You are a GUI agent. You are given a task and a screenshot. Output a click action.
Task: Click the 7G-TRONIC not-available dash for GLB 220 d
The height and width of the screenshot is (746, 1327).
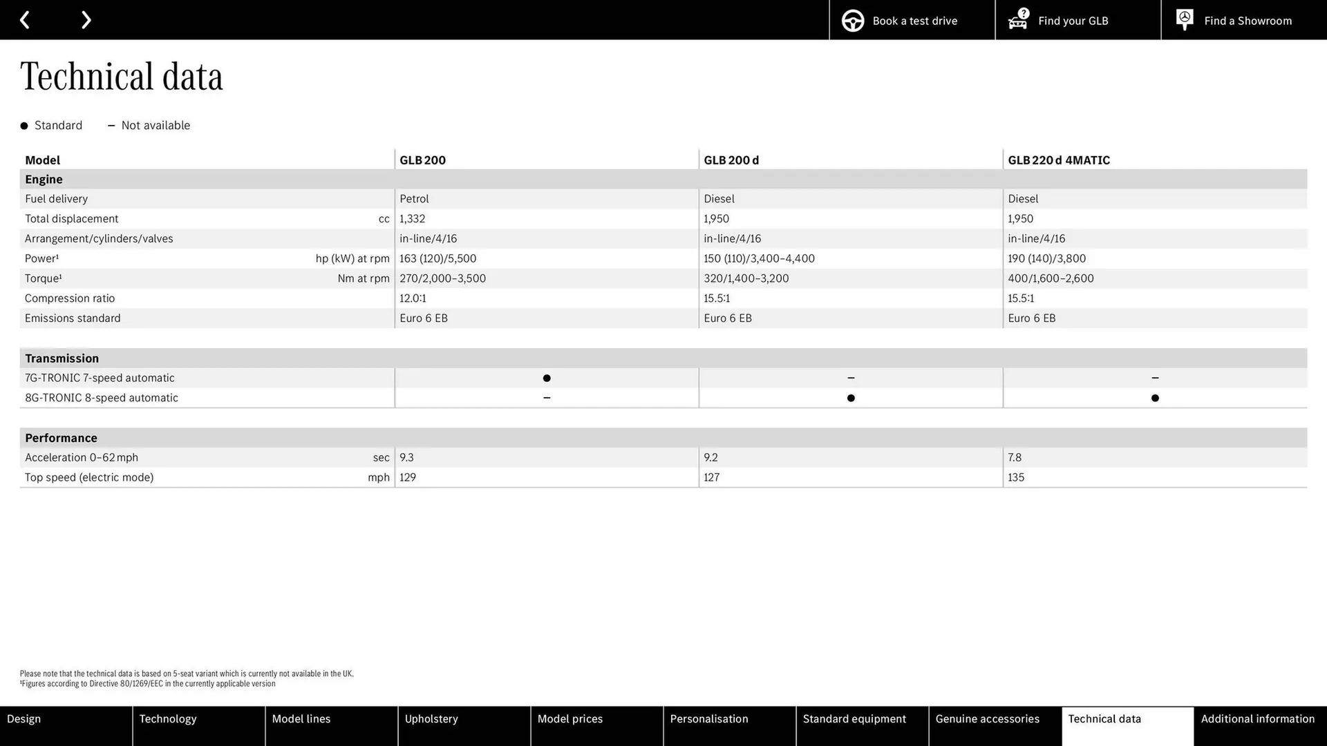(x=1154, y=378)
